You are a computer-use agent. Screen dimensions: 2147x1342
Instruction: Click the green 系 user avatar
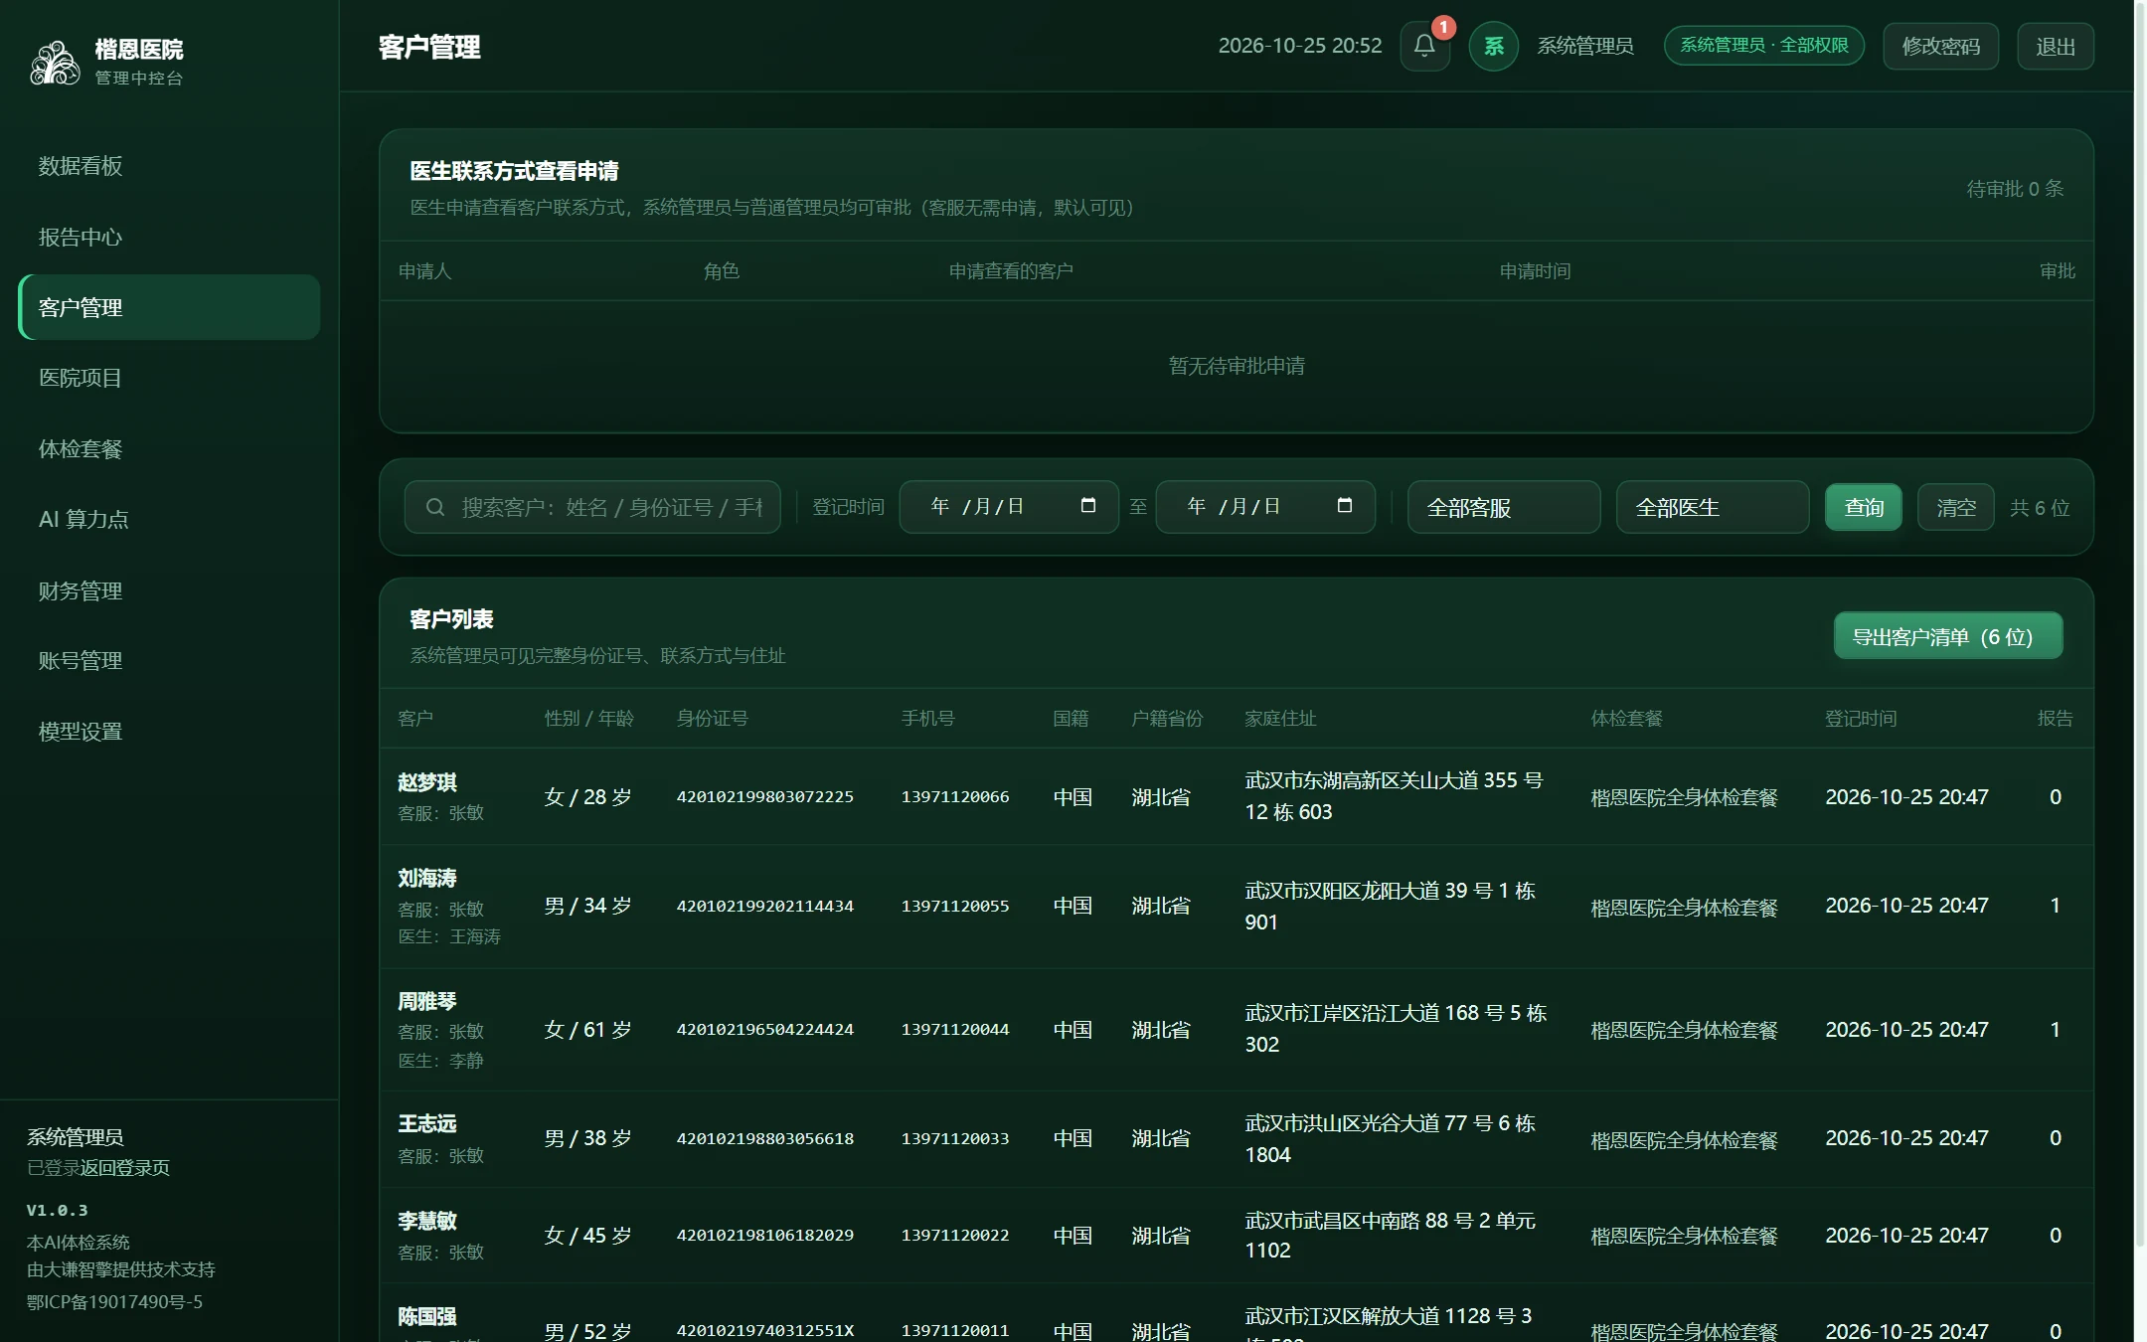(x=1493, y=46)
